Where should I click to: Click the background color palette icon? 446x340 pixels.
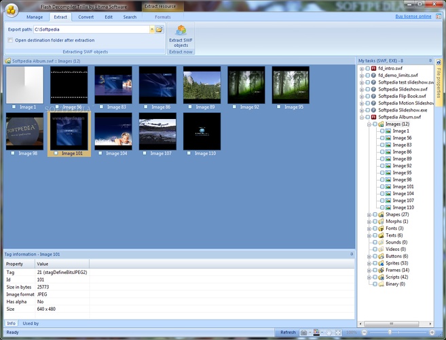coord(316,333)
